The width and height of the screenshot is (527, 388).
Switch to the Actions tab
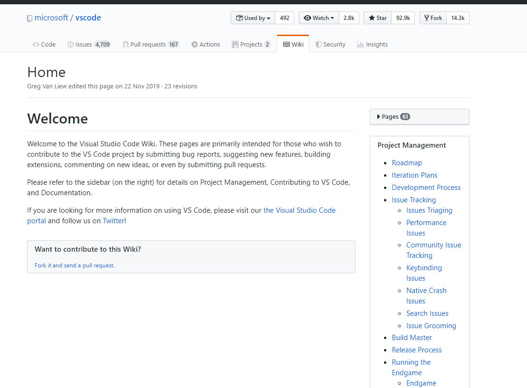[x=206, y=44]
